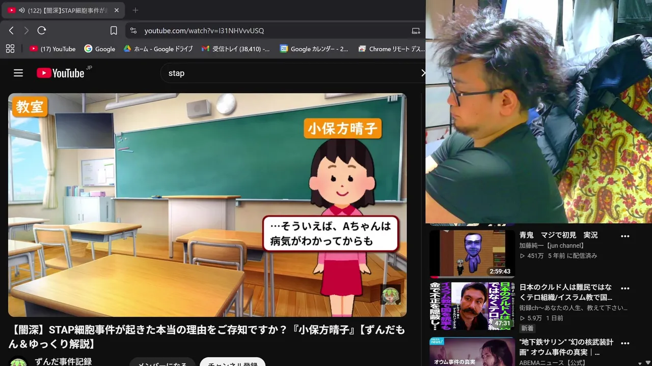Open the ABEMAニュース【公式】 channel name
This screenshot has height=366, width=652.
point(552,362)
